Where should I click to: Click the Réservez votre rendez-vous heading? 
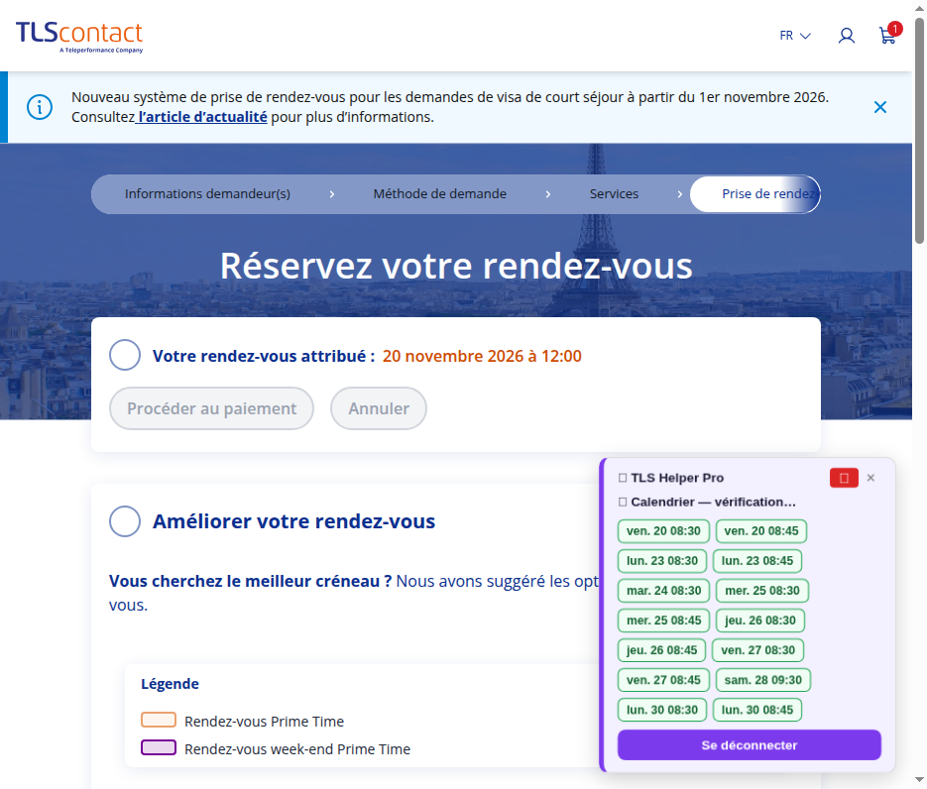(456, 266)
